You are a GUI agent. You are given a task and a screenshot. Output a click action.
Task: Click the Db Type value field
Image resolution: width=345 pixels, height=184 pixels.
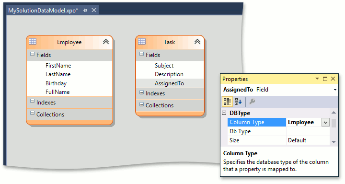[x=308, y=131]
